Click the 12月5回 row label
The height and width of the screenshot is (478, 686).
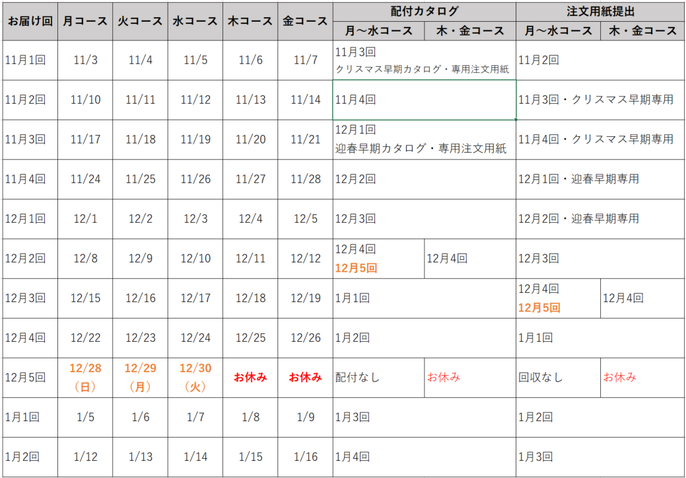coord(30,378)
